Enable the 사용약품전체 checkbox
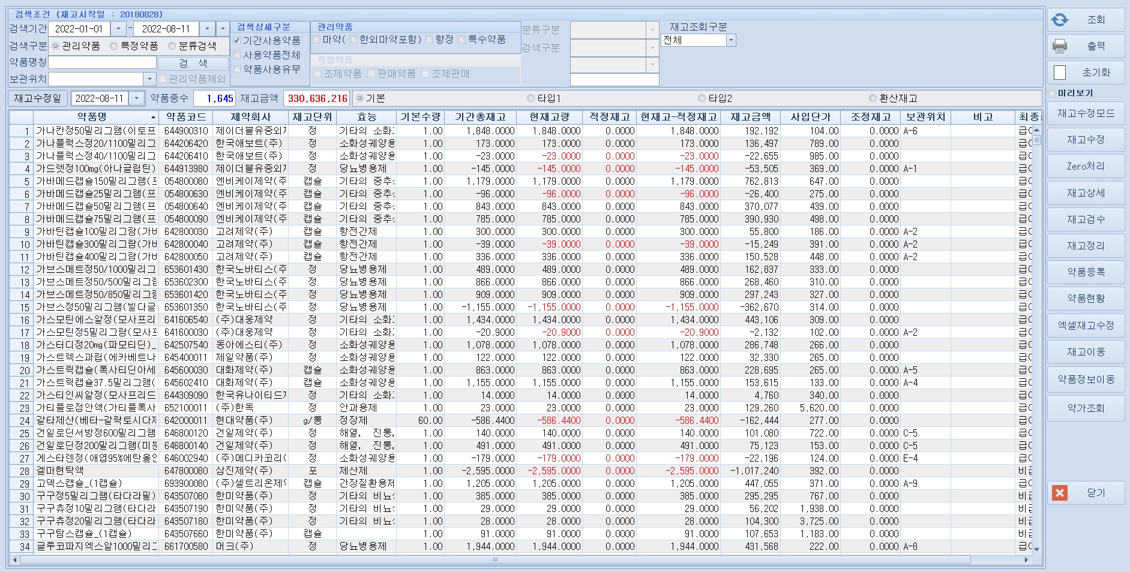 pyautogui.click(x=237, y=55)
